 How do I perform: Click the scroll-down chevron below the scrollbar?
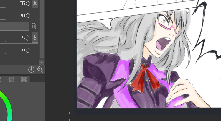42,62
